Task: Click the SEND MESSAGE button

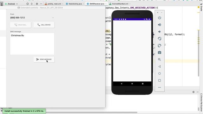Action: pos(44,59)
